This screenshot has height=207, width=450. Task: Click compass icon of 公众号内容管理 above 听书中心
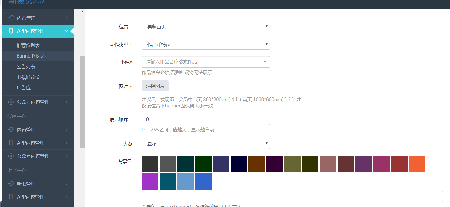click(x=11, y=156)
